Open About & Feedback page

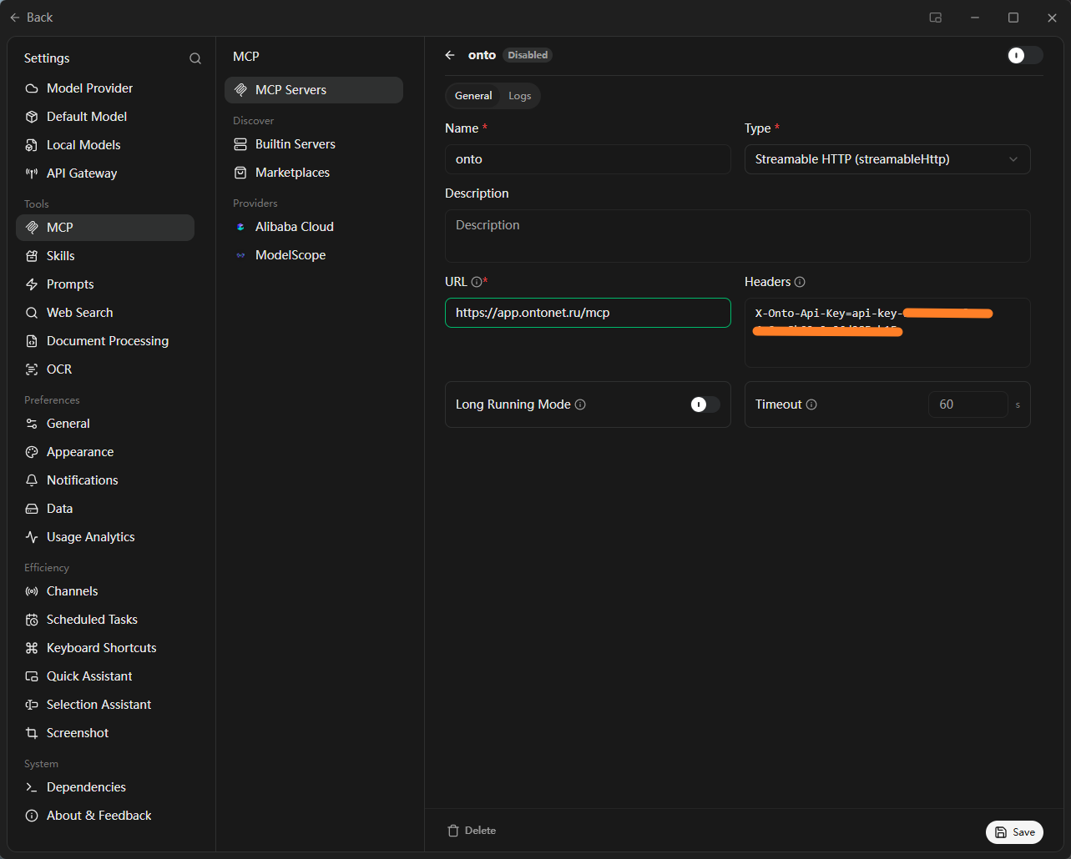click(105, 816)
